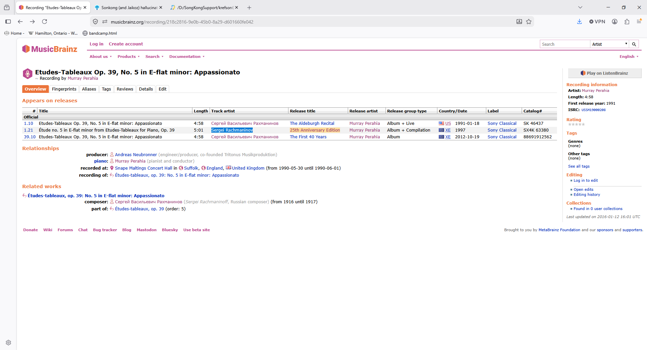Viewport: 647px width, 350px height.
Task: Click the Log in link
Action: pyautogui.click(x=96, y=44)
